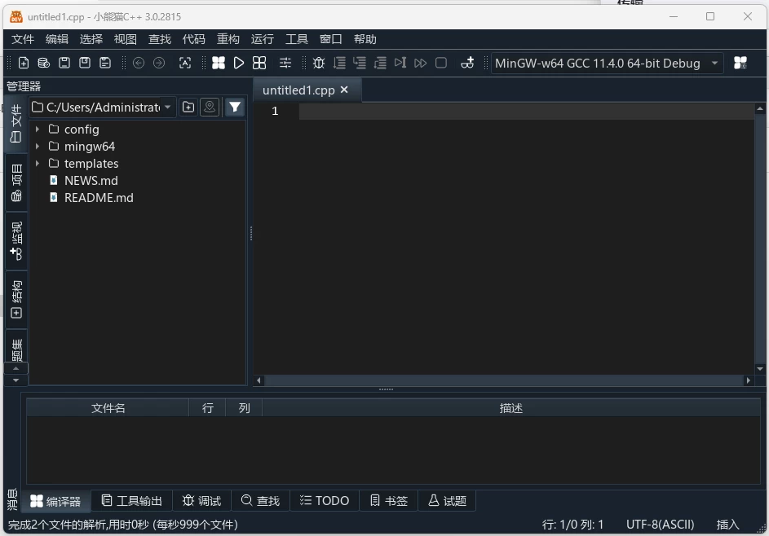Open the MinGW-w64 GCC compiler set dropdown
The image size is (769, 536).
click(604, 63)
